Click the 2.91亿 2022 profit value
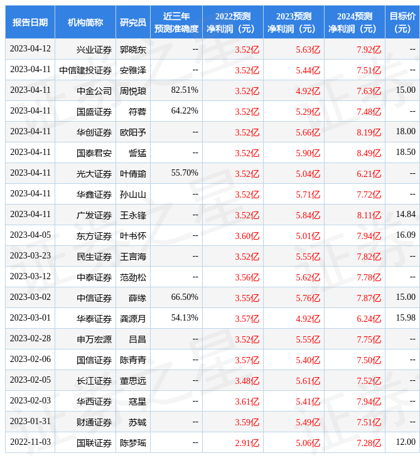Screen dimensions: 420x458 point(247,444)
